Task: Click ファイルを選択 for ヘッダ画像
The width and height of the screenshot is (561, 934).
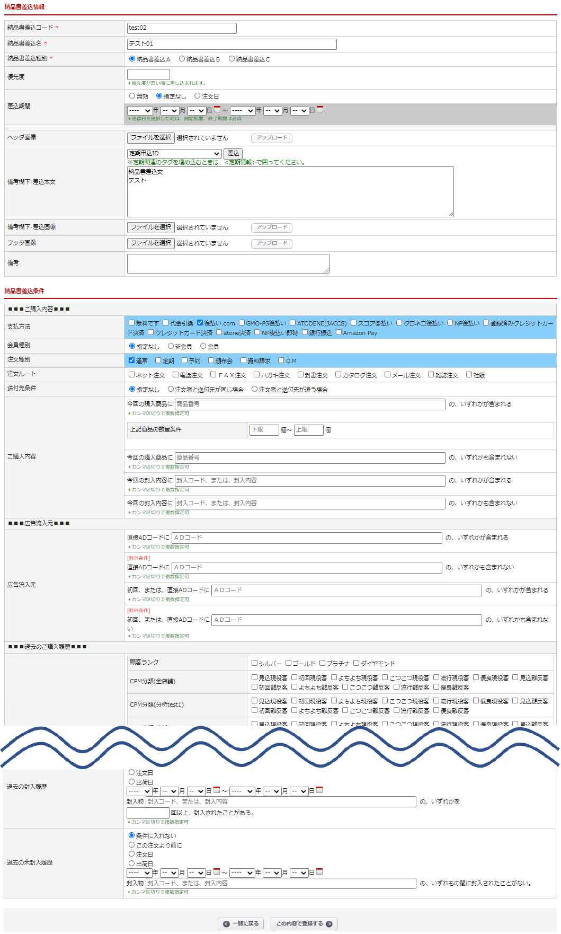Action: 151,138
